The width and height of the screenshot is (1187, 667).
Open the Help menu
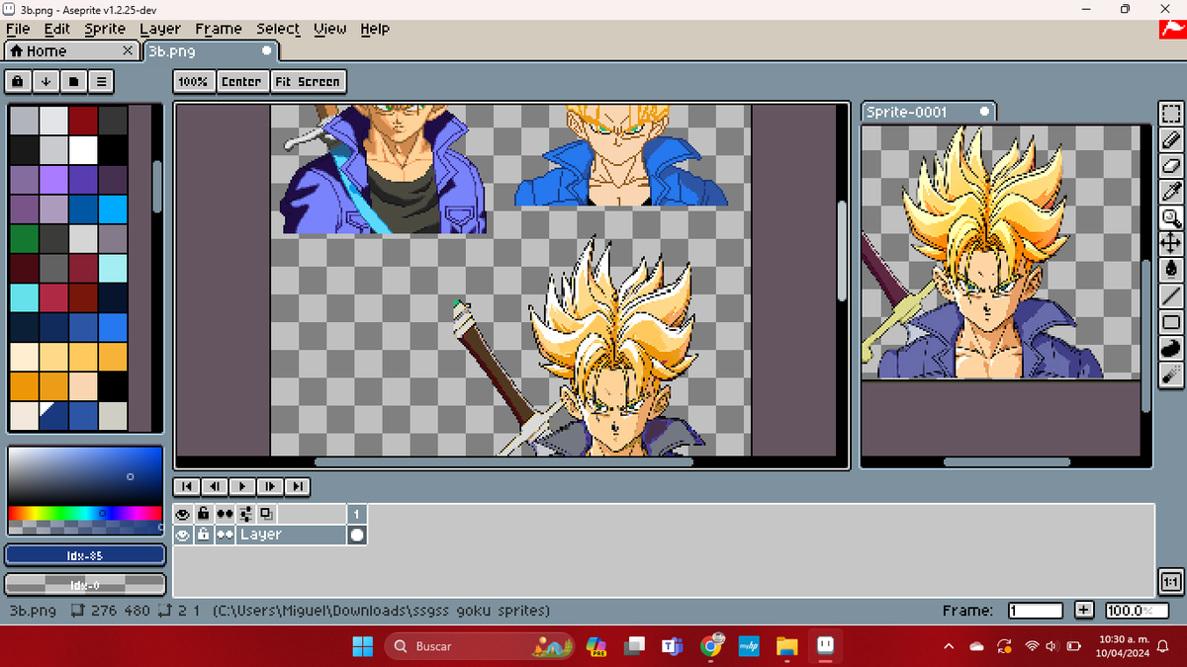[375, 29]
